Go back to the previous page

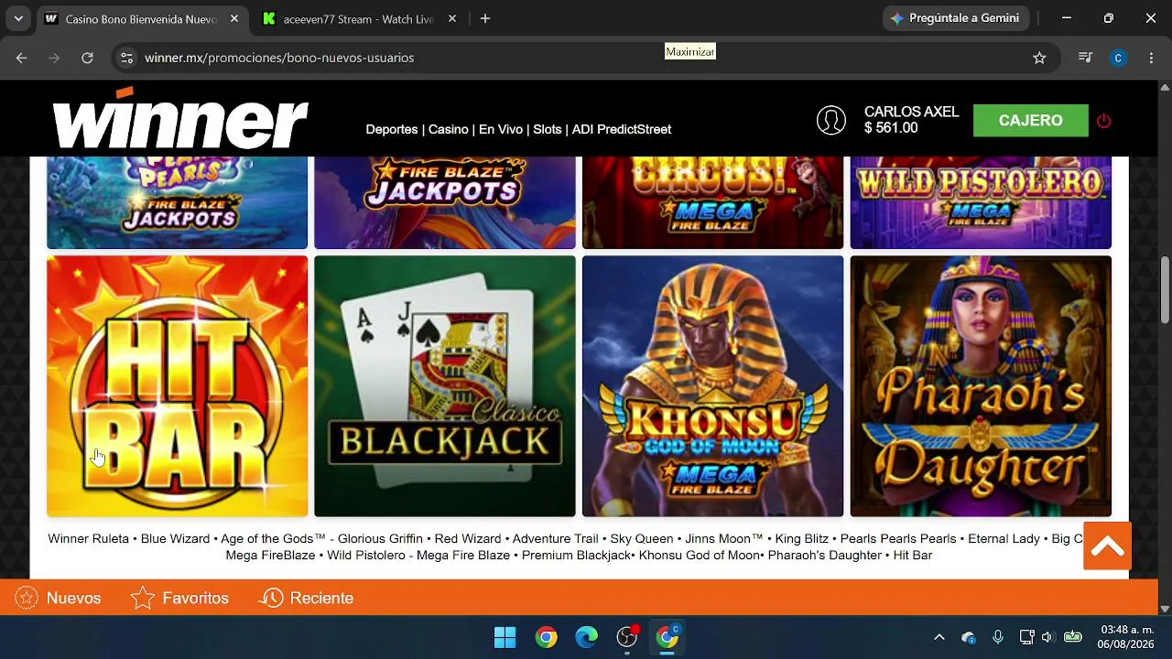pos(22,58)
